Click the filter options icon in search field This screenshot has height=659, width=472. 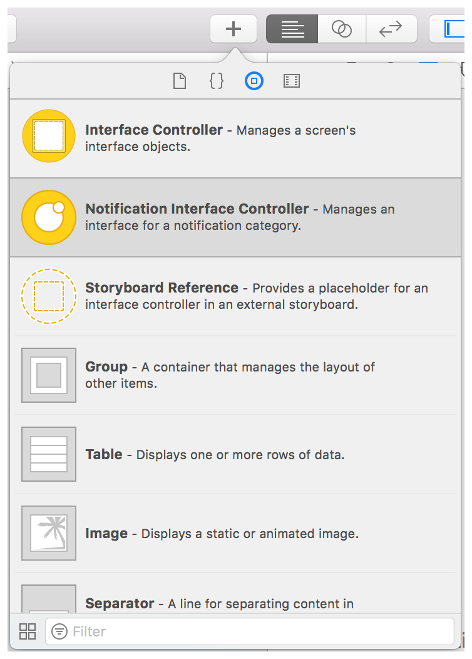[x=59, y=631]
